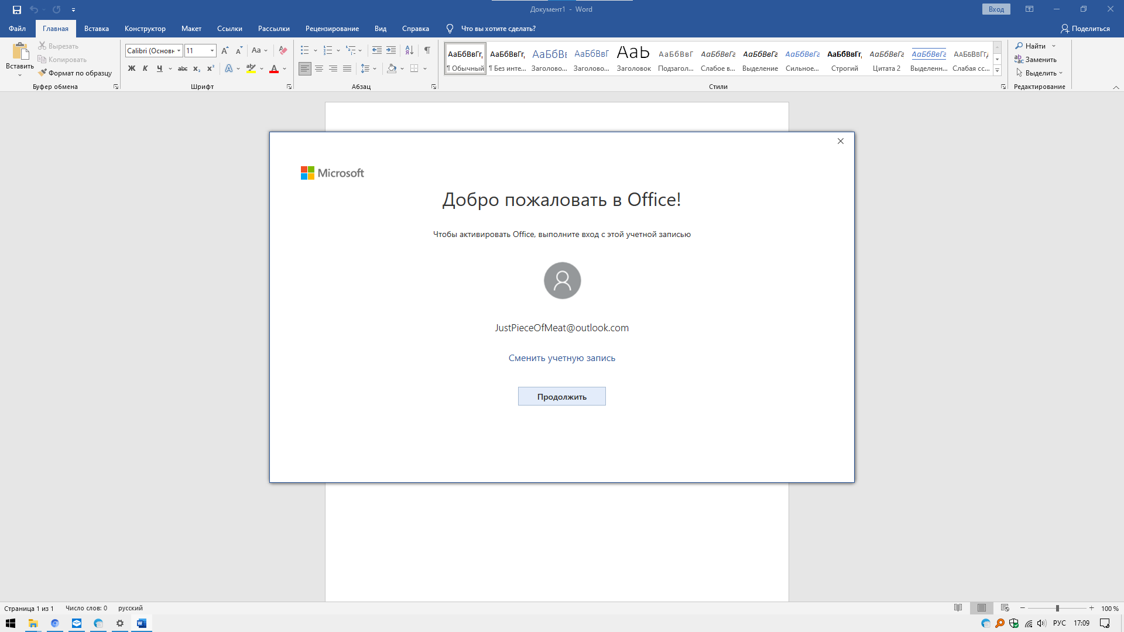
Task: Click the decrease indent icon
Action: 377,50
